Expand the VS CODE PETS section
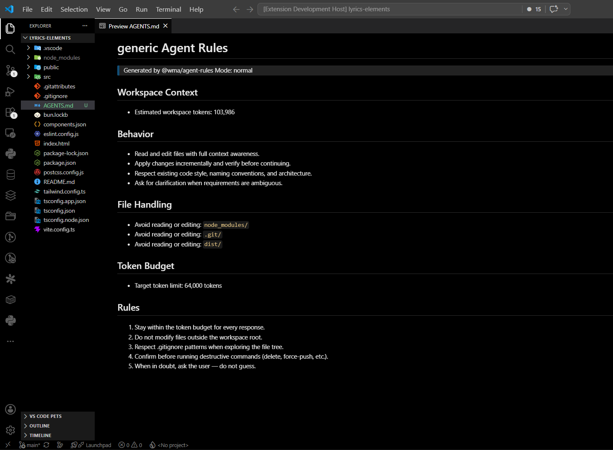The image size is (613, 450). tap(58, 416)
